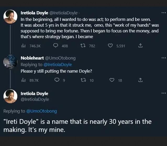Screen dimensions: 167x146
Task: Open Nobleheart display name profile
Action: (x=32, y=58)
